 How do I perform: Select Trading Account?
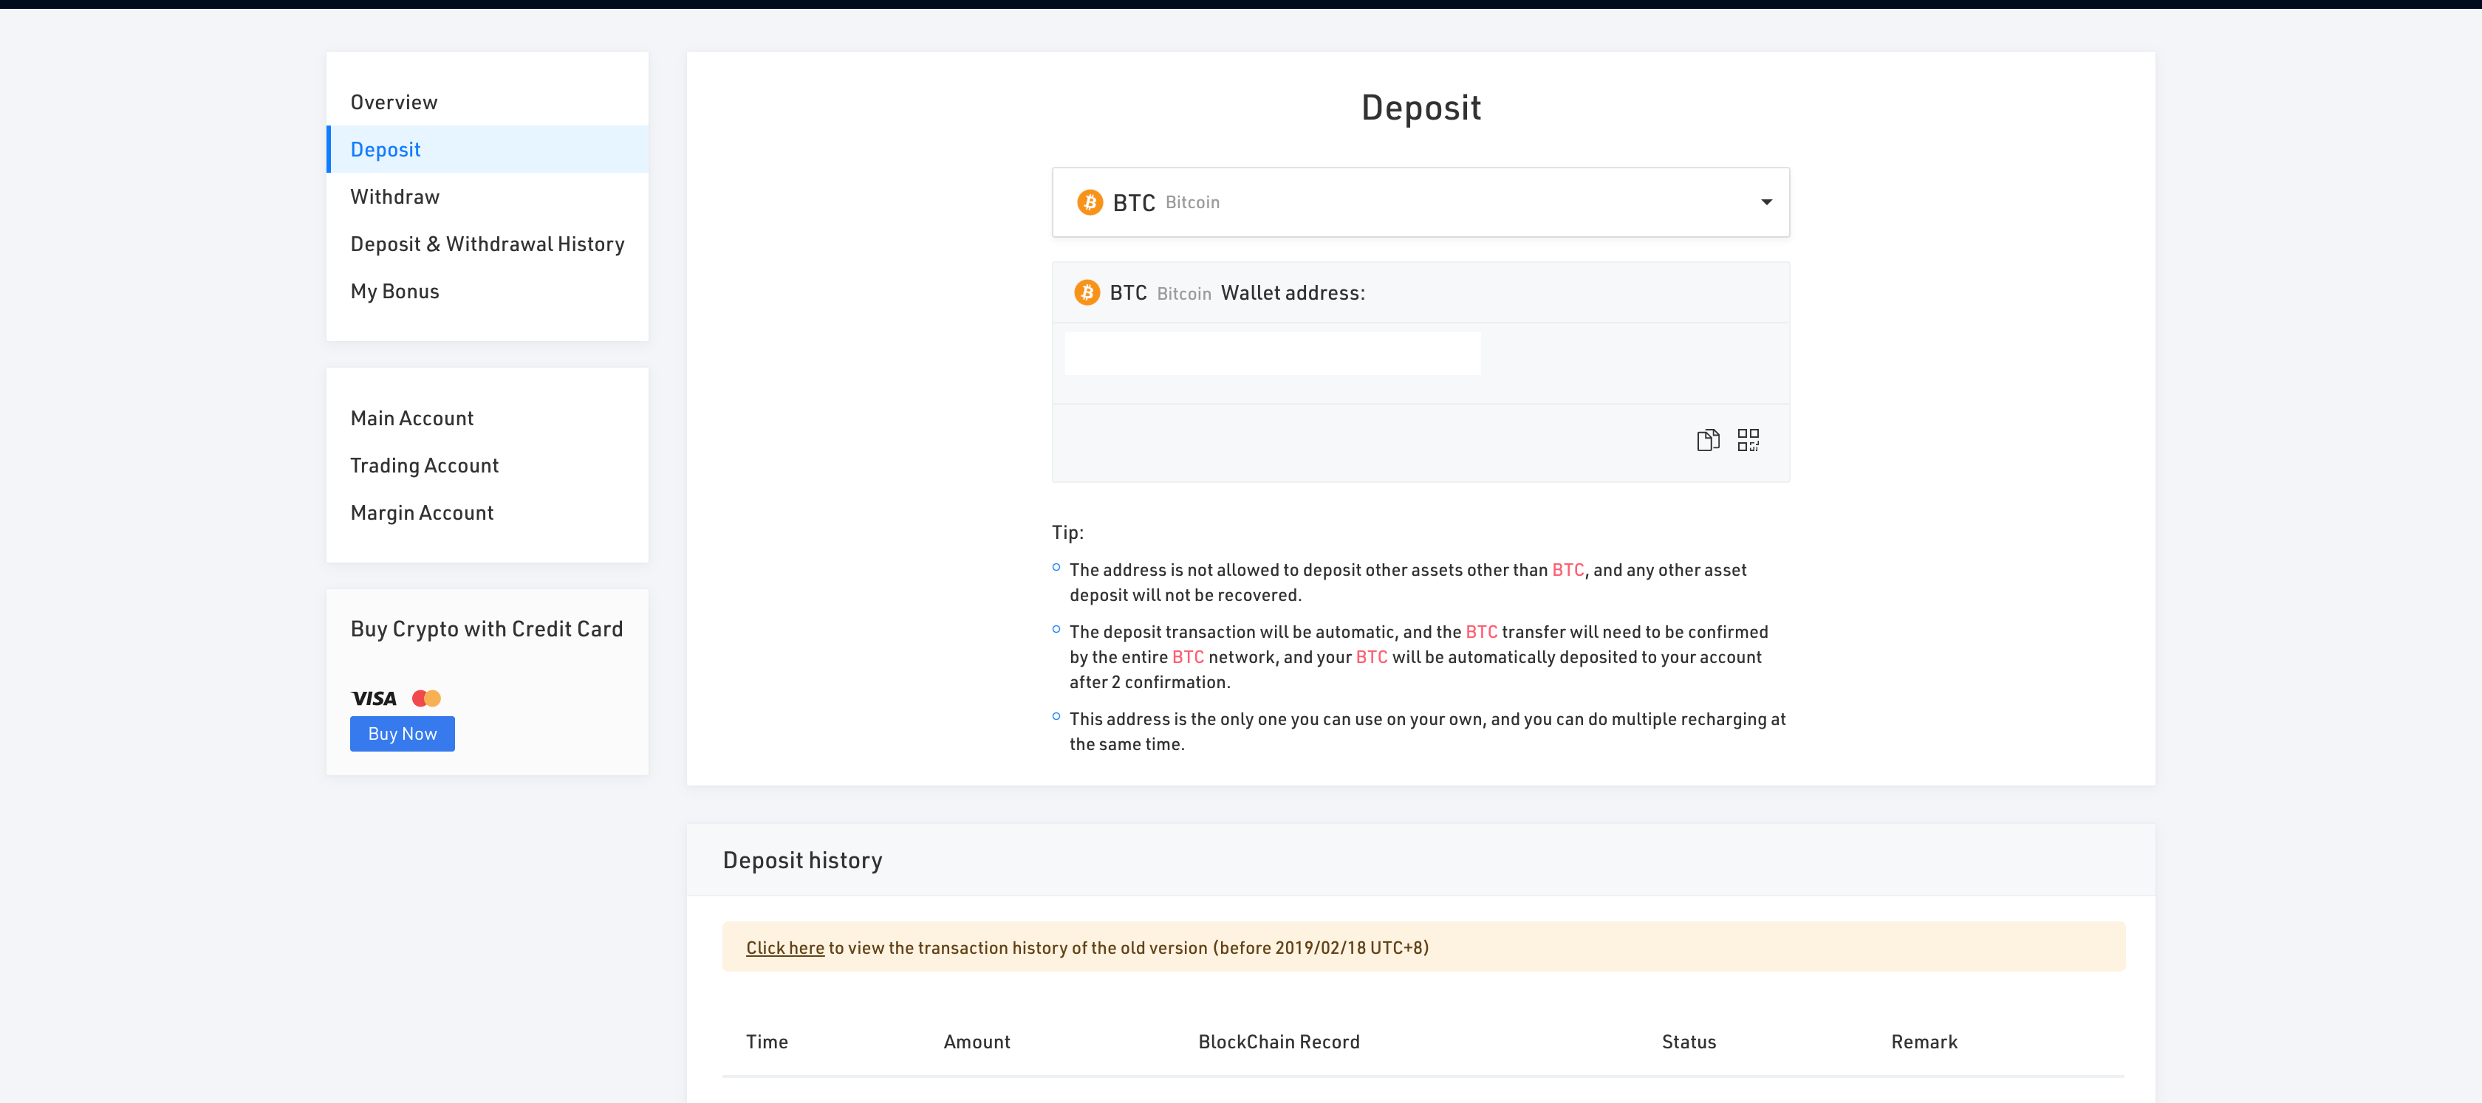click(424, 465)
